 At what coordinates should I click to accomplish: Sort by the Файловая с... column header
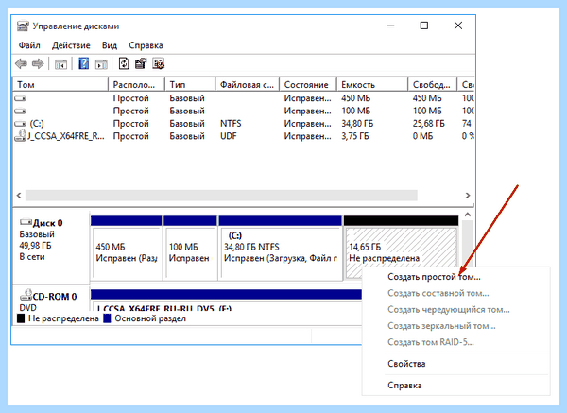[x=248, y=85]
